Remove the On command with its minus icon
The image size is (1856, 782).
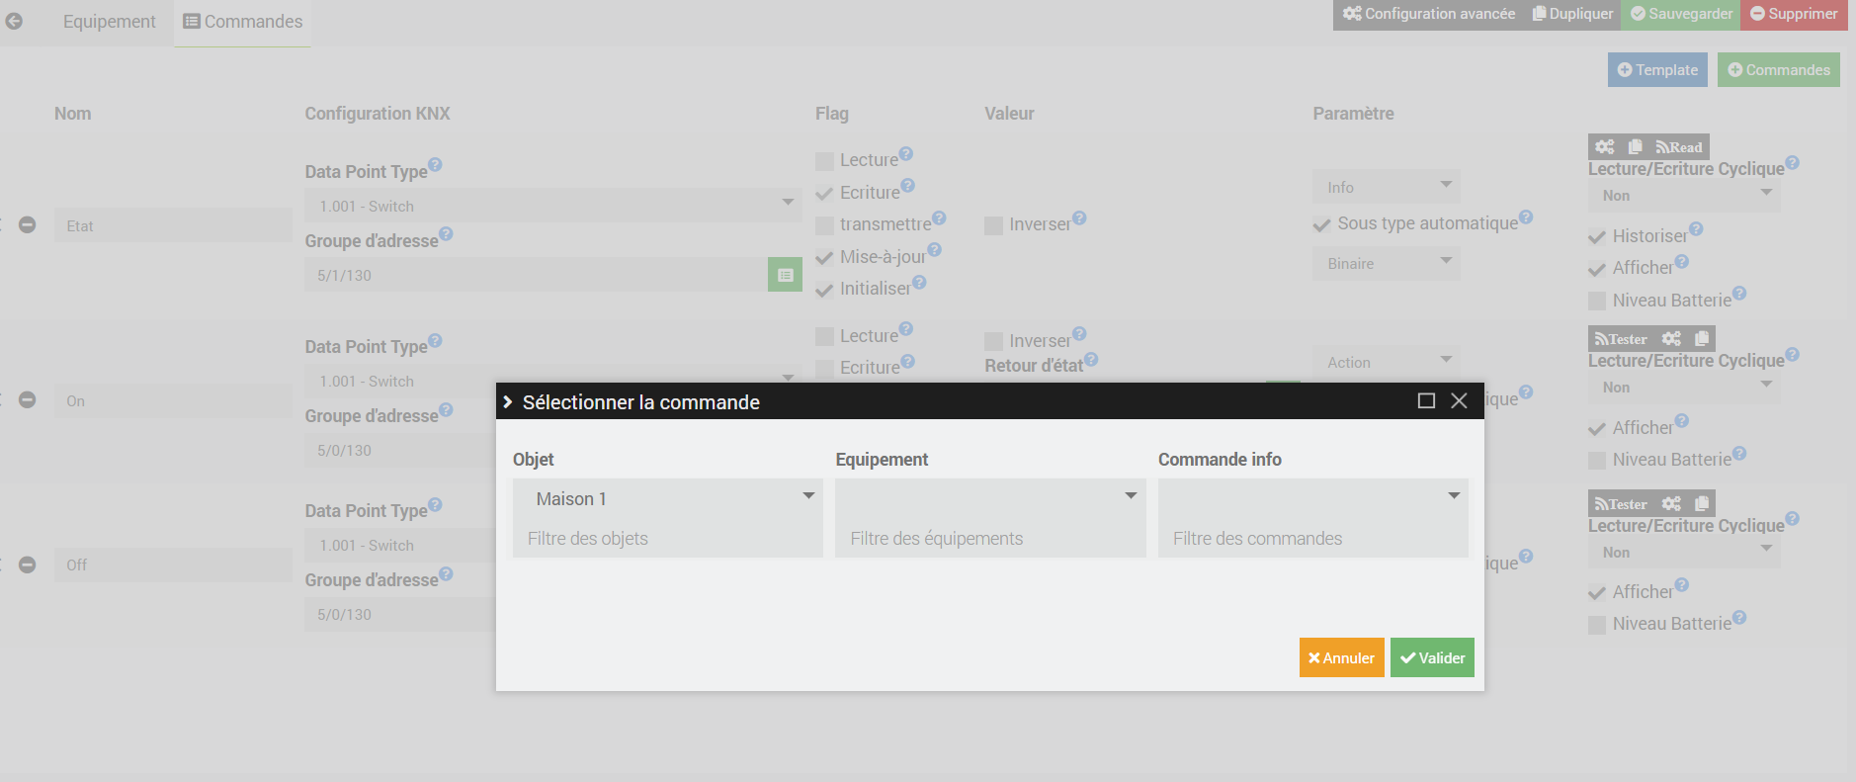28,400
